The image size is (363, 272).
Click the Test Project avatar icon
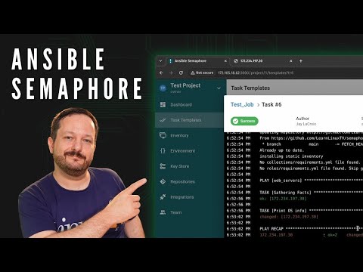coord(163,88)
